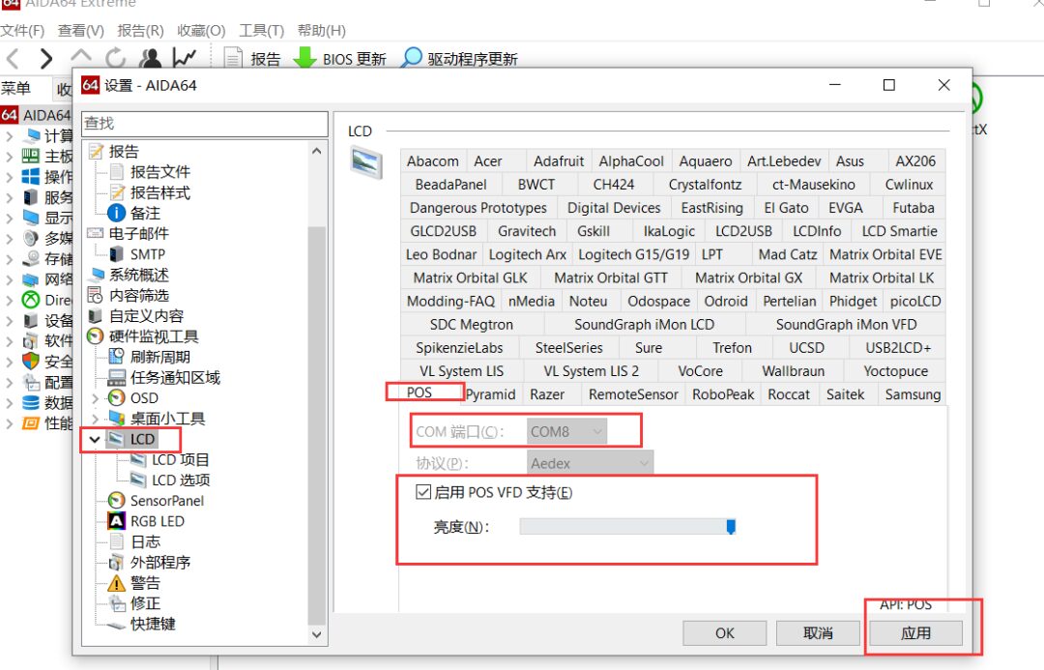
Task: Click the OK button
Action: coord(724,633)
